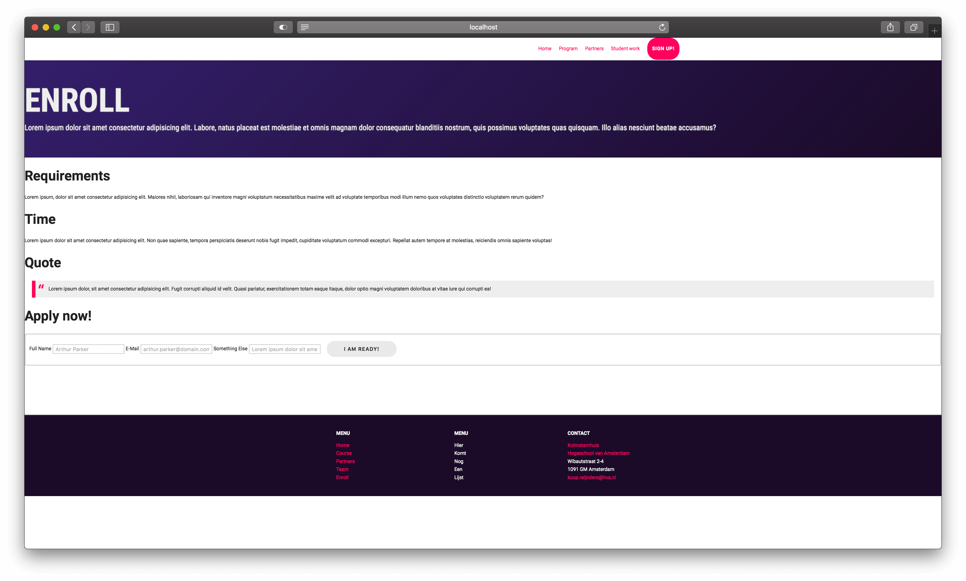Open the Reader view icon in address bar
966x581 pixels.
point(305,27)
